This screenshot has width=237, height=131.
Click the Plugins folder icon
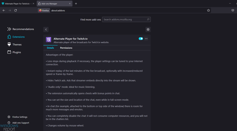click(x=9, y=52)
